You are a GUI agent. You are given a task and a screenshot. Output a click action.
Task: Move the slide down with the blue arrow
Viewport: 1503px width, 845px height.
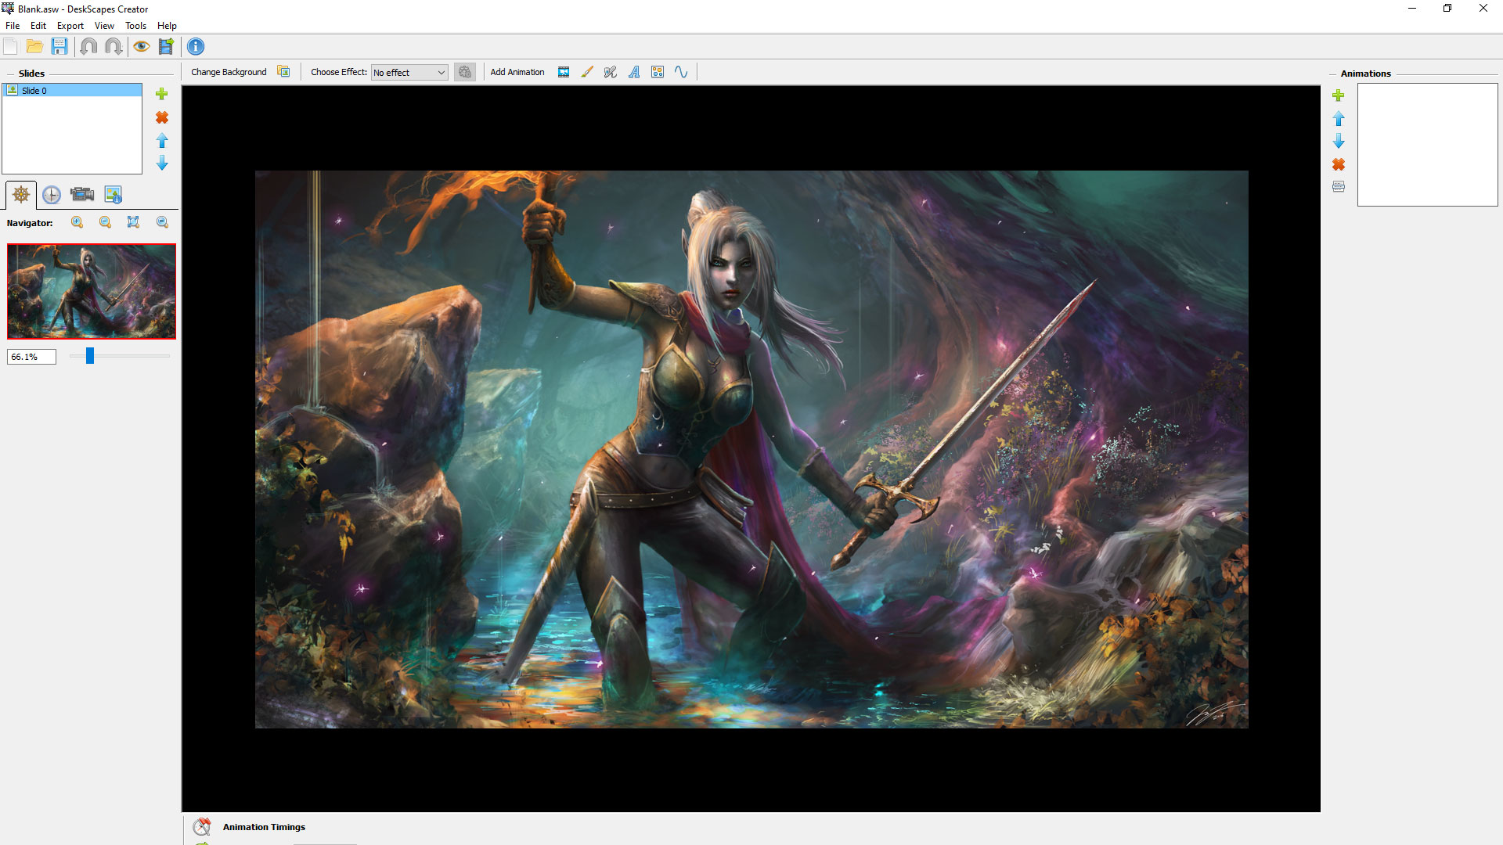click(x=162, y=163)
